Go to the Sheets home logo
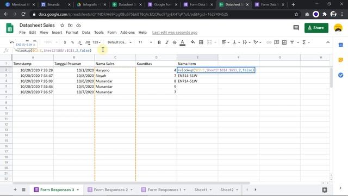Screen dimensions: 348x196 (10, 28)
